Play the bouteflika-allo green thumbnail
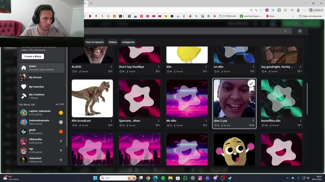Screen dimensions: 325x182 click(x=282, y=98)
